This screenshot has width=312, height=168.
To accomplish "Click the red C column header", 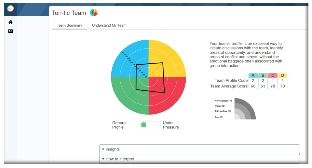I will 273,75.
